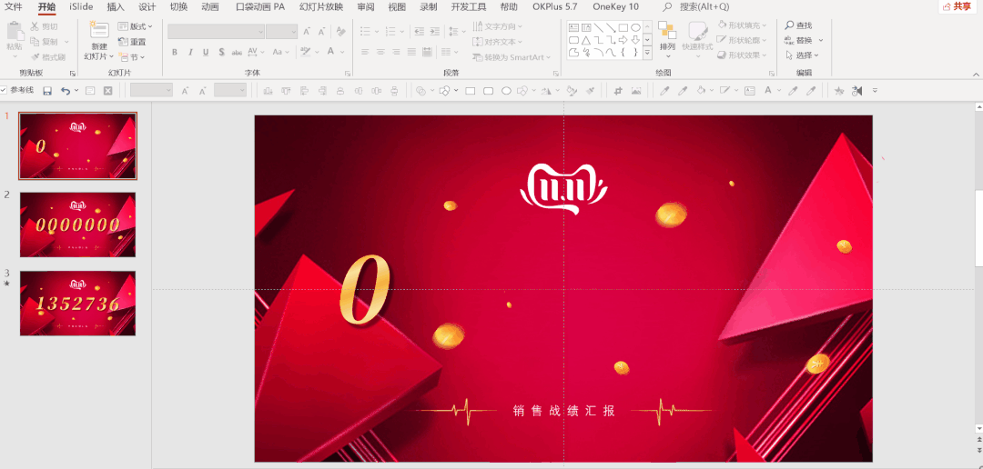983x469 pixels.
Task: Increase font size in ribbon Font group
Action: 307,31
